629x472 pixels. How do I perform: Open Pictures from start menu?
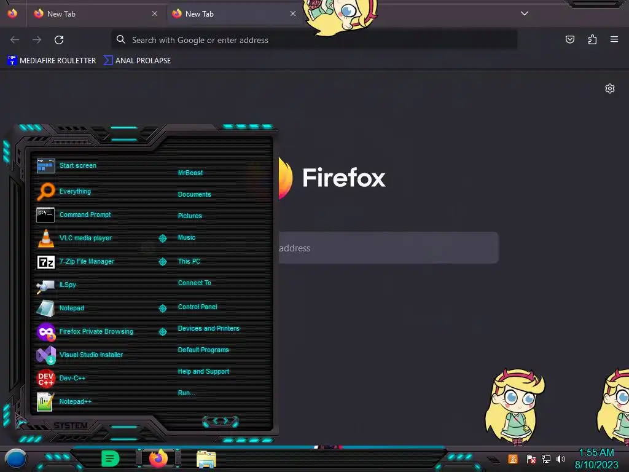pos(190,216)
